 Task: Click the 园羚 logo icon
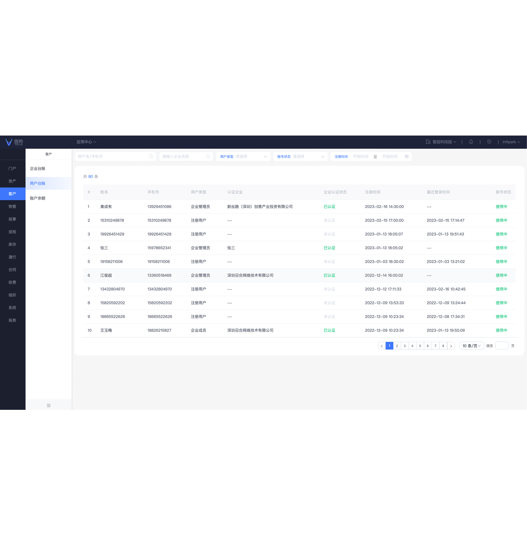point(9,142)
